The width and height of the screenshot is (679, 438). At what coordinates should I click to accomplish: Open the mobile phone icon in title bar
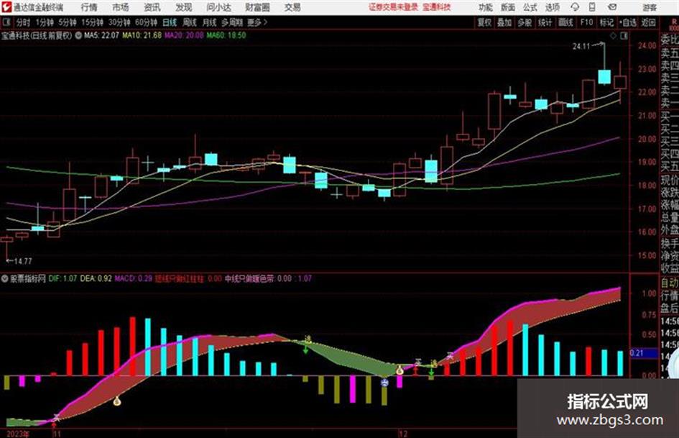point(592,7)
